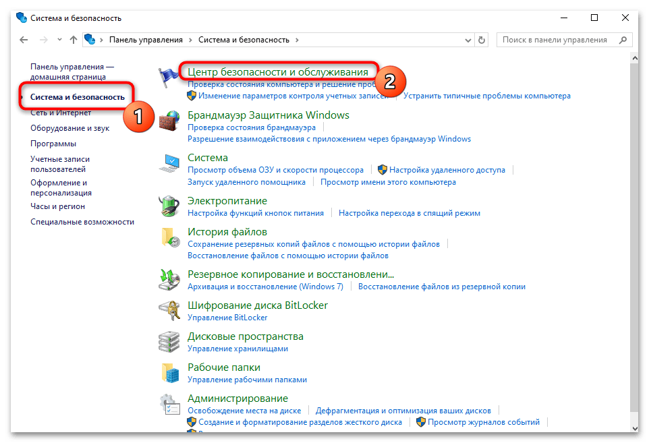Open 'Учетные записи пользователей' category
The image size is (649, 443).
pyautogui.click(x=60, y=165)
